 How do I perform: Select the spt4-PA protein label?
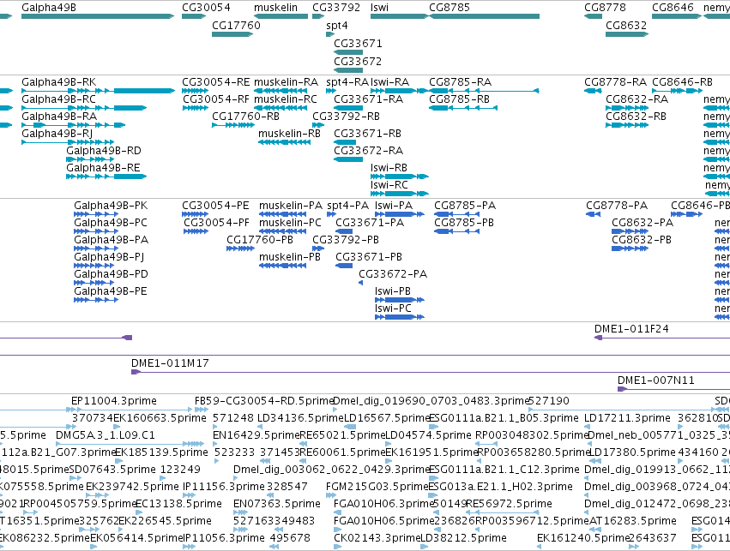click(x=347, y=206)
